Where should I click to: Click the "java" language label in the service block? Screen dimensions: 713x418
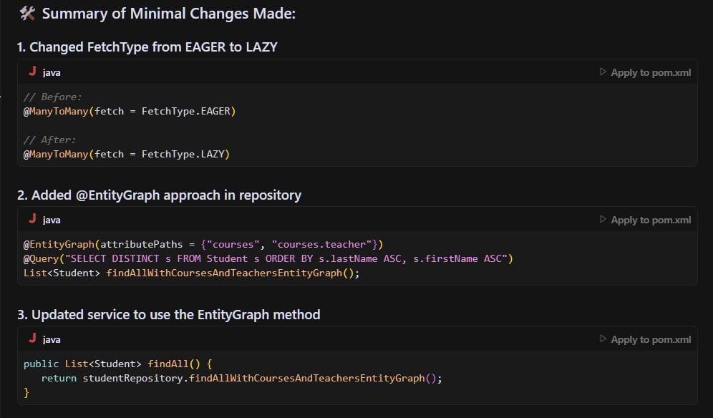[52, 339]
